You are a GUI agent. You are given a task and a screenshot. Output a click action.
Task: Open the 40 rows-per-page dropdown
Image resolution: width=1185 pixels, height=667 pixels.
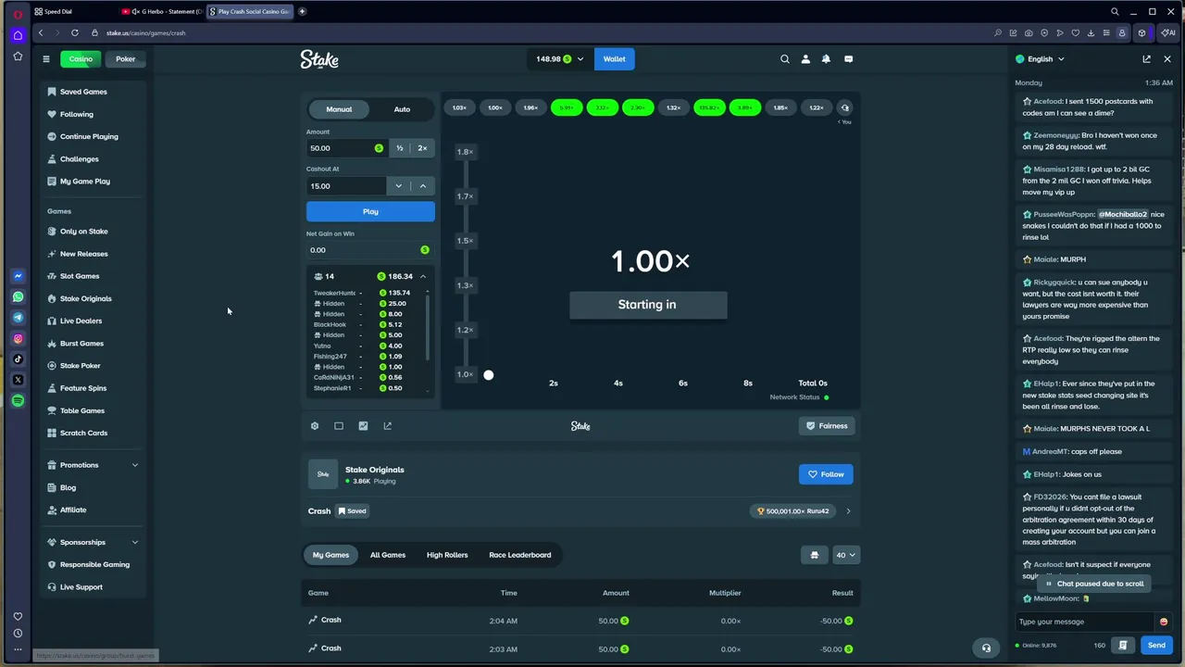(846, 555)
